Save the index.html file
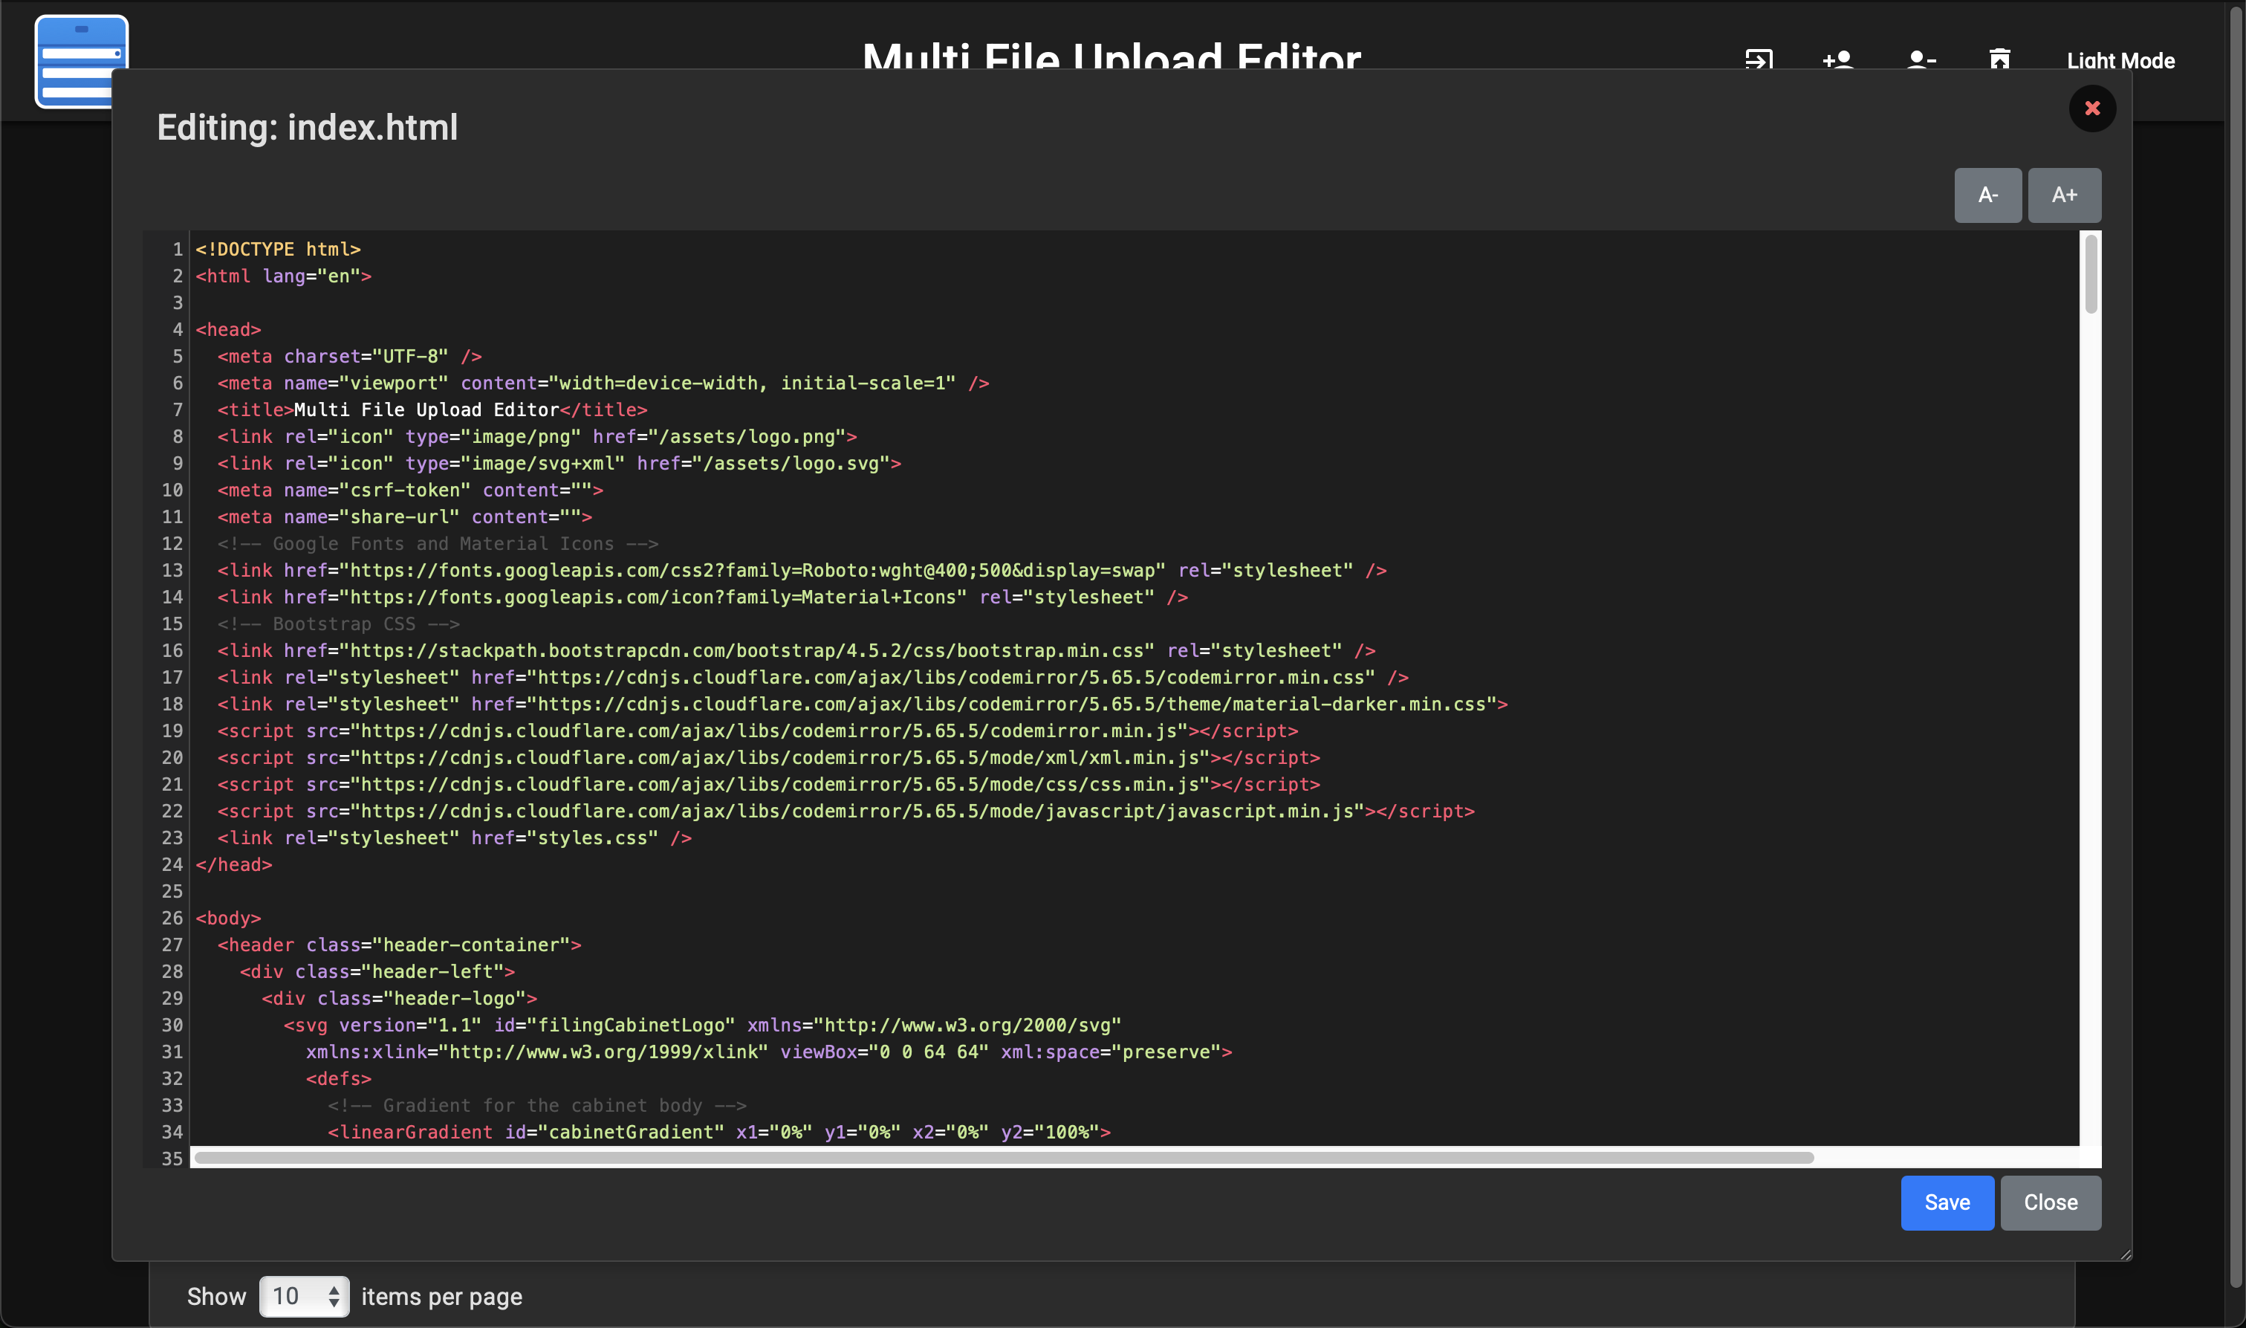The width and height of the screenshot is (2246, 1328). point(1947,1202)
